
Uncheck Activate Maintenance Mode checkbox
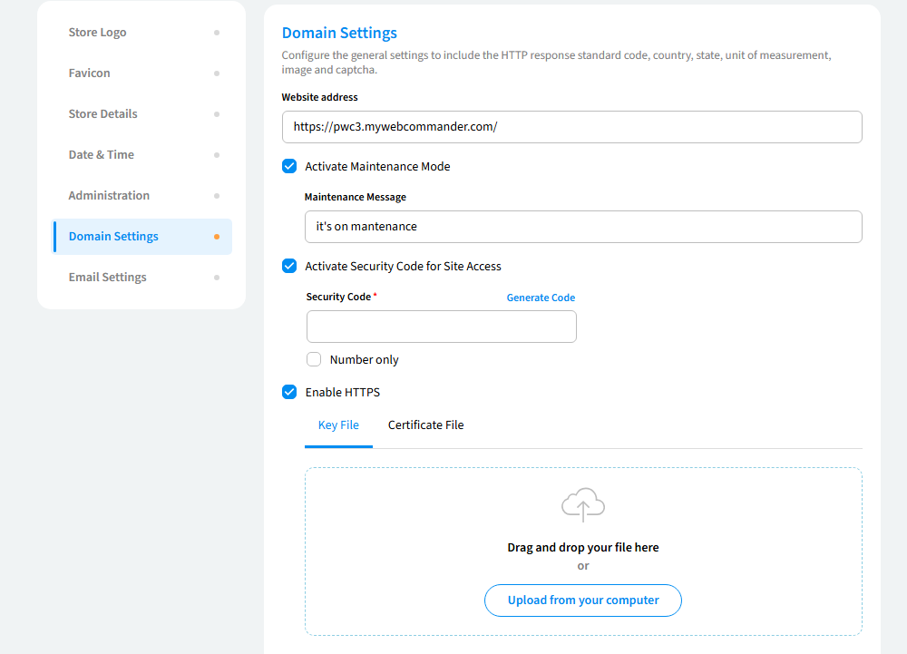289,167
